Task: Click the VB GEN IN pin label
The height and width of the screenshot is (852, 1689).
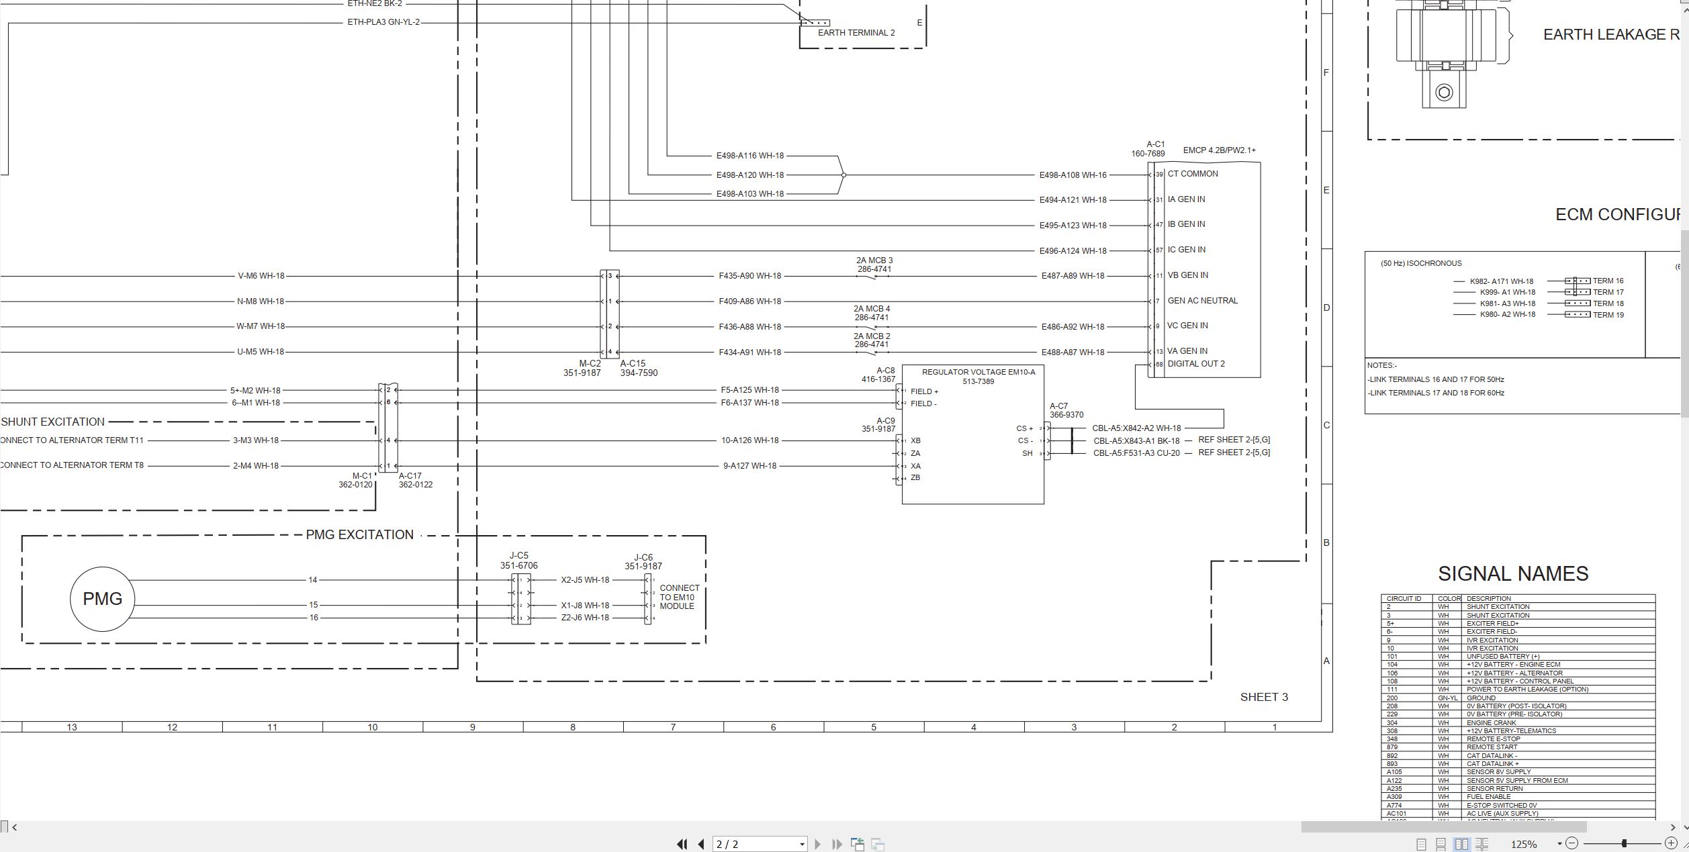Action: tap(1187, 275)
